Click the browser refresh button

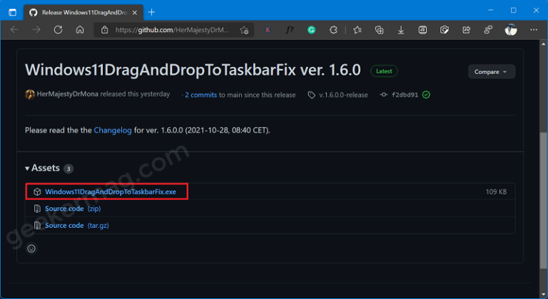pos(59,30)
